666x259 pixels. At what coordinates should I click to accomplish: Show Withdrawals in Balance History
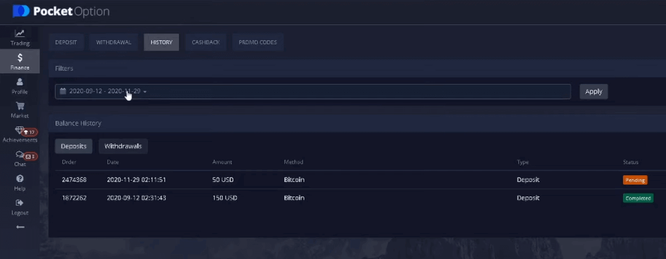[123, 146]
